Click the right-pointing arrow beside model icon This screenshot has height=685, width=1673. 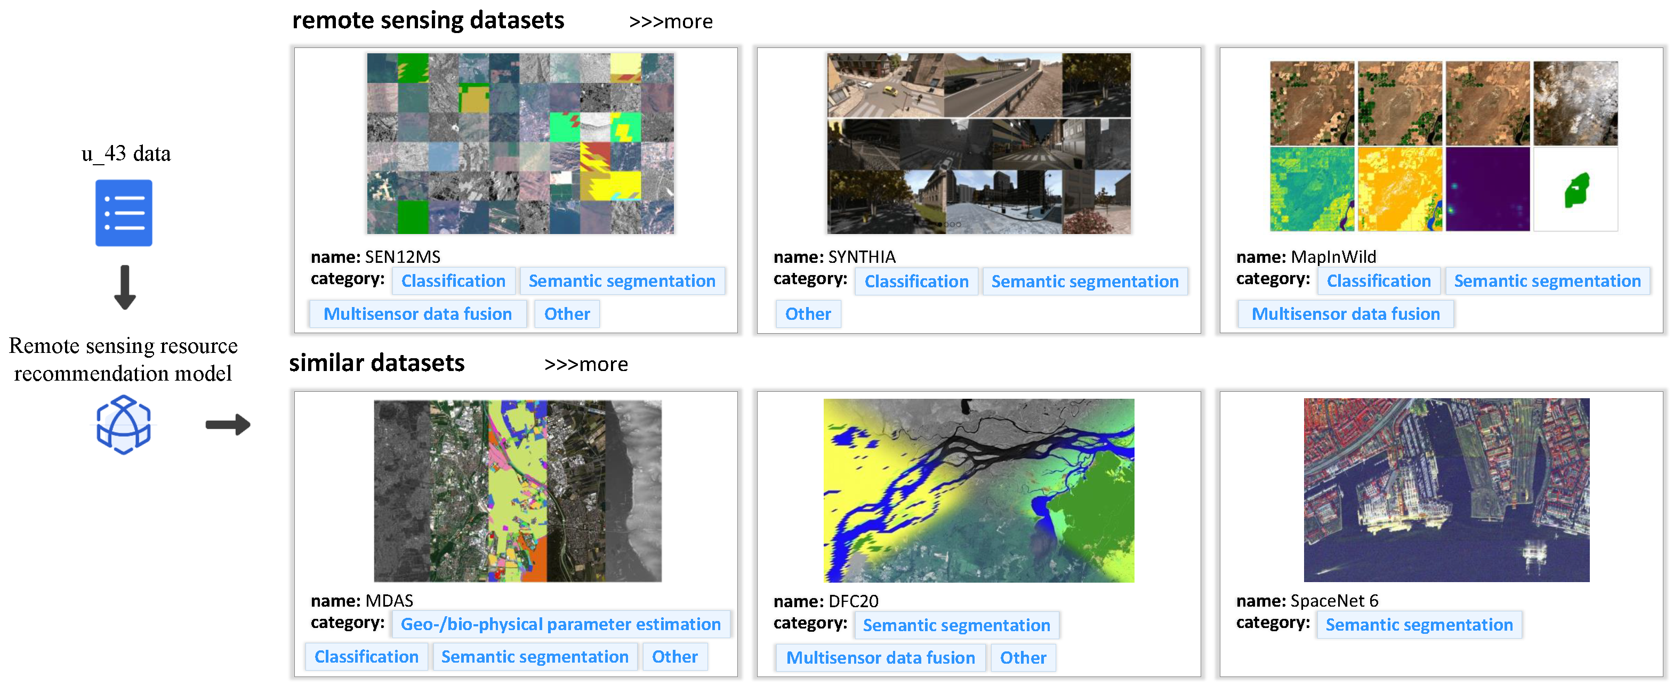(x=227, y=425)
